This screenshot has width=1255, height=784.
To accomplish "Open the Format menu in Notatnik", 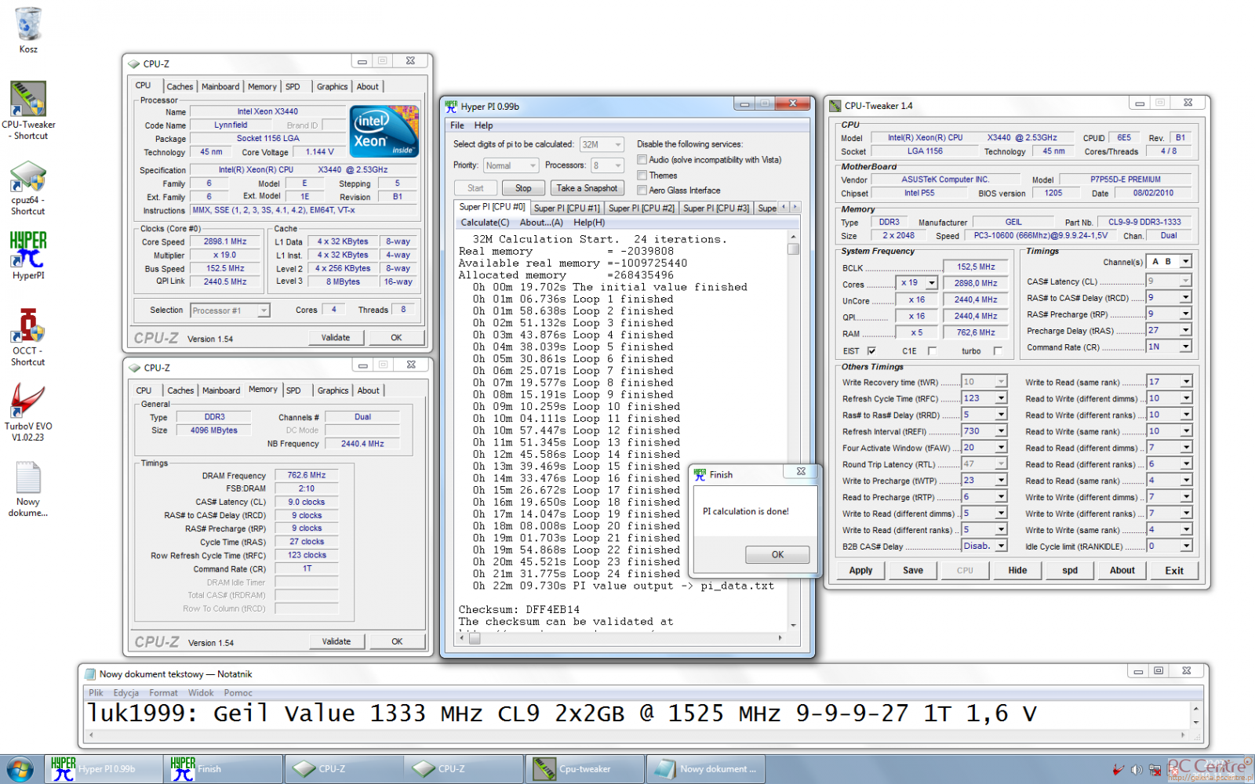I will point(163,693).
